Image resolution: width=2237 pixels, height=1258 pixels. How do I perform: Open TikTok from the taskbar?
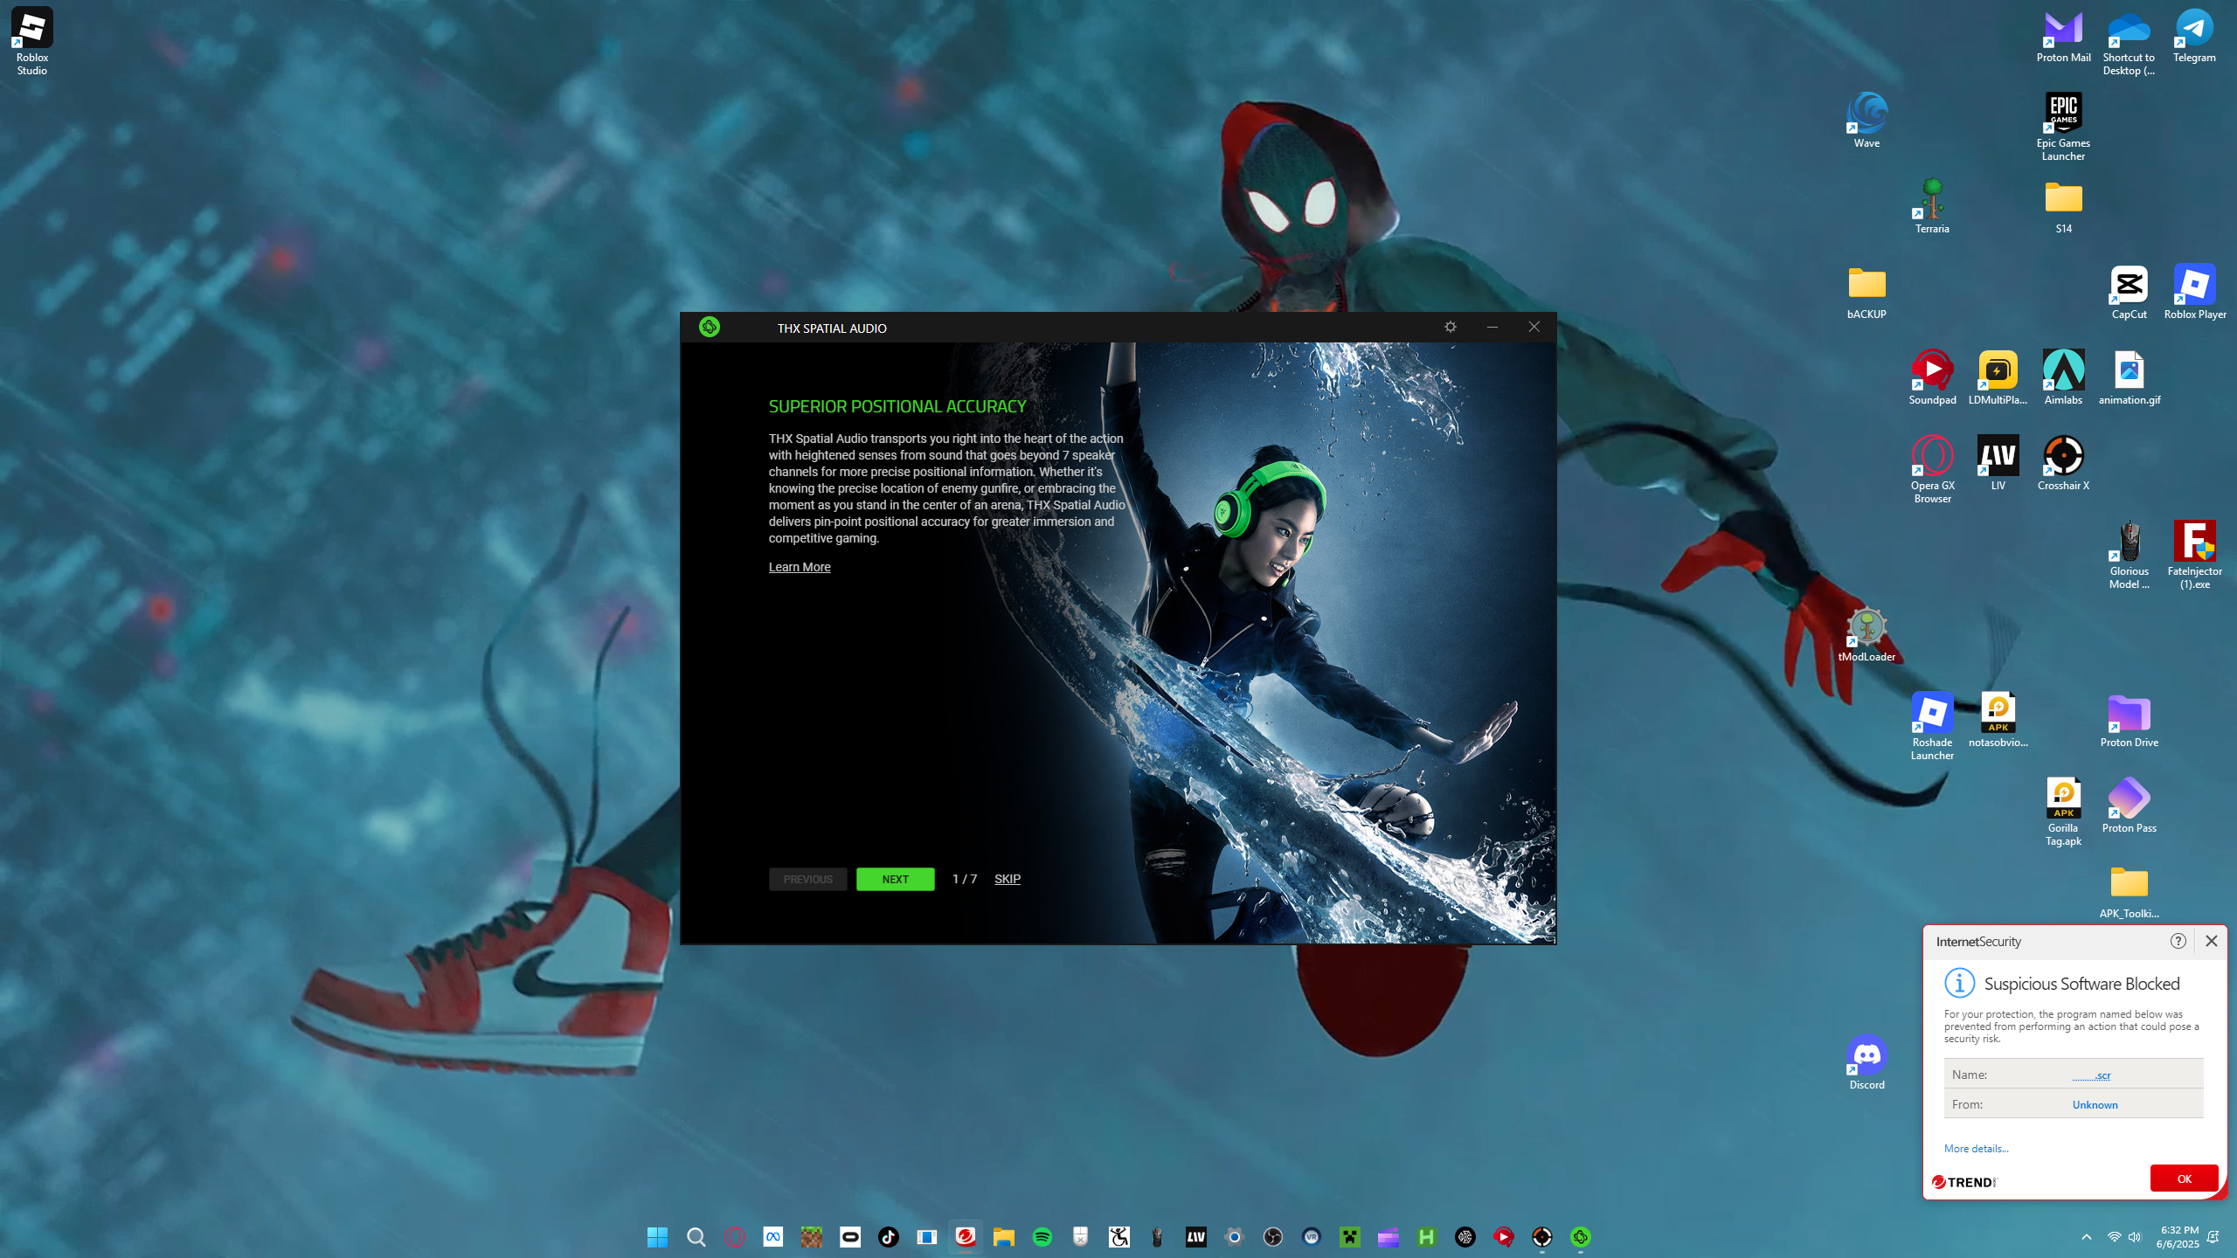point(888,1237)
